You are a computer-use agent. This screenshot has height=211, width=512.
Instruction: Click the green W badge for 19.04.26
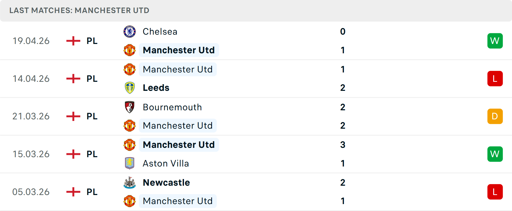(495, 41)
